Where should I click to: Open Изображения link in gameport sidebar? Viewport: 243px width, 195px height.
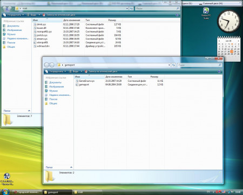click(x=55, y=87)
